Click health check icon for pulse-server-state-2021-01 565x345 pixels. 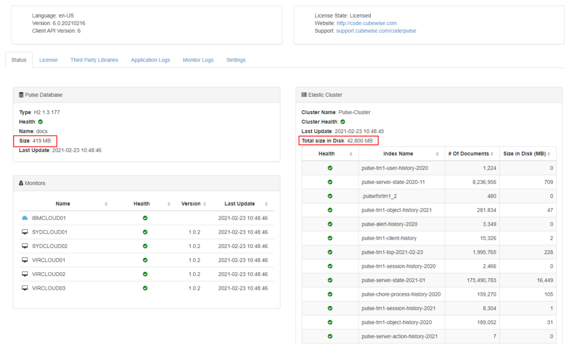coord(330,280)
